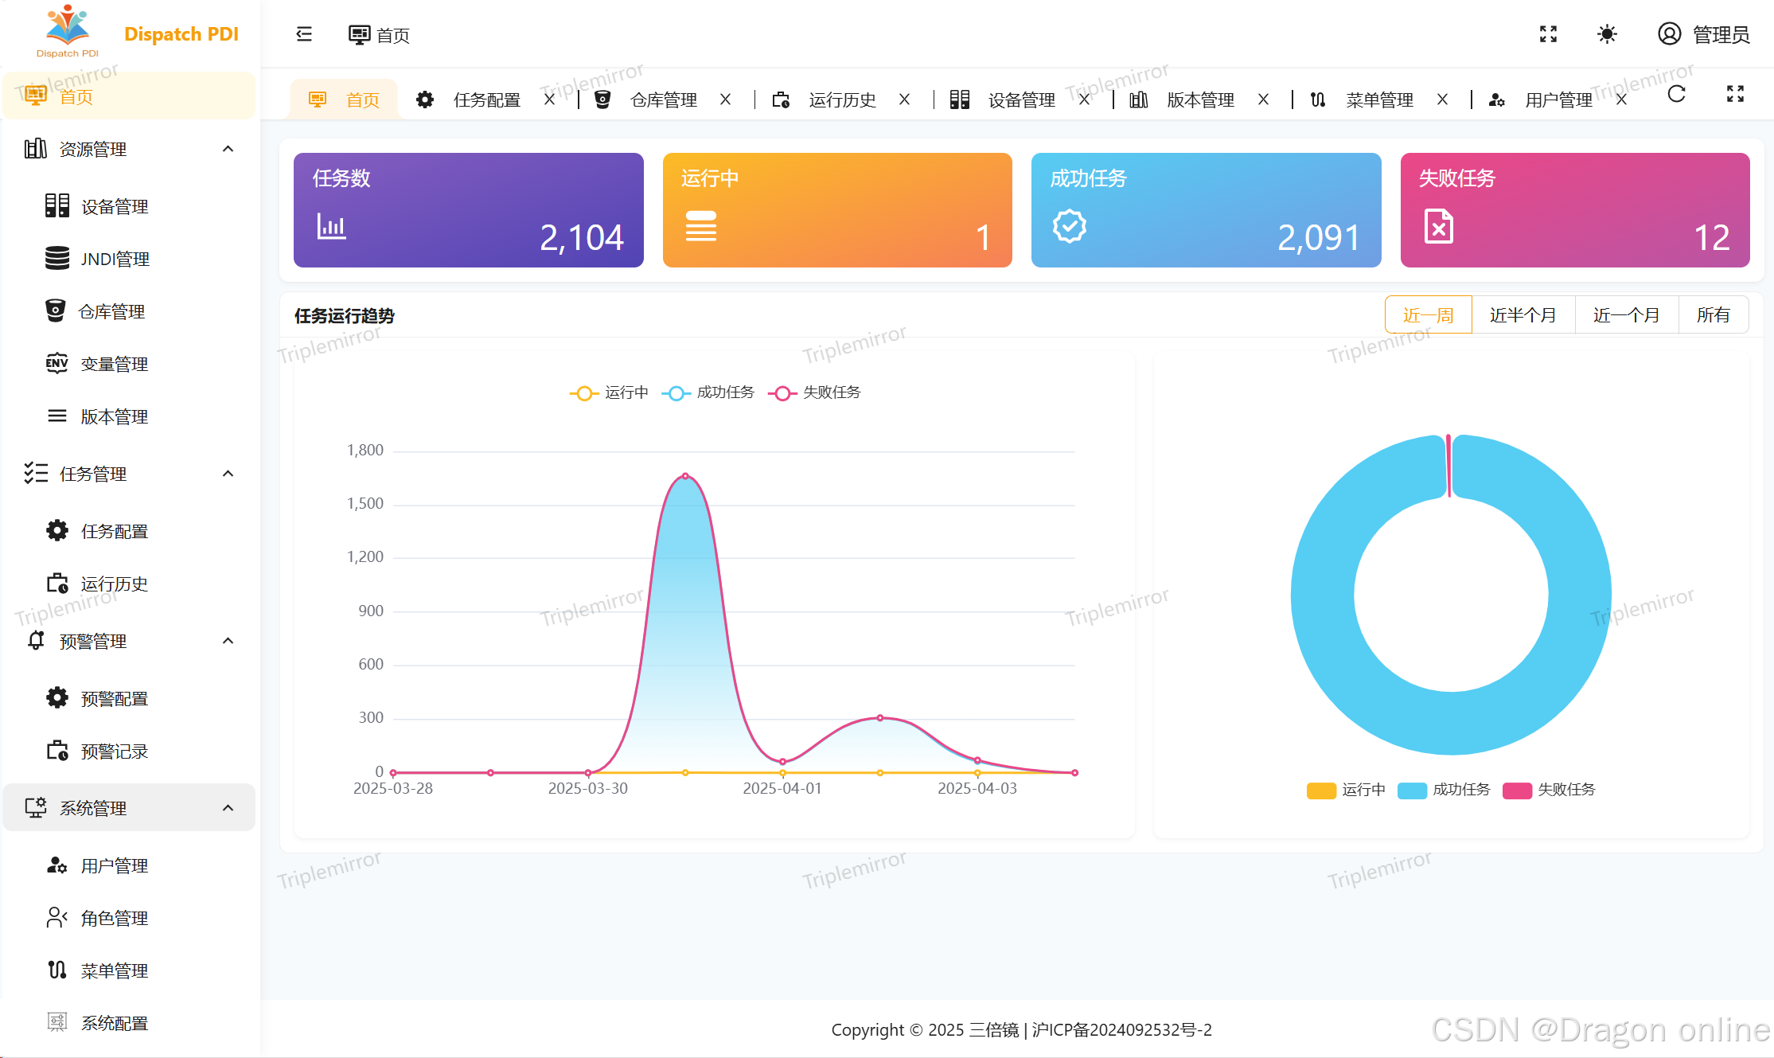Collapse the sidebar with the hamburger icon
Viewport: 1774px width, 1058px height.
(x=303, y=34)
